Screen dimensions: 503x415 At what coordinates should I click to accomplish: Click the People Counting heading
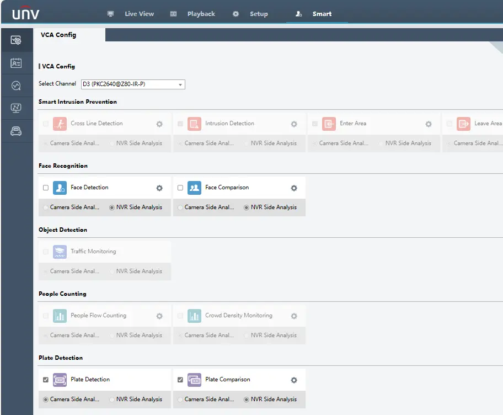point(62,294)
